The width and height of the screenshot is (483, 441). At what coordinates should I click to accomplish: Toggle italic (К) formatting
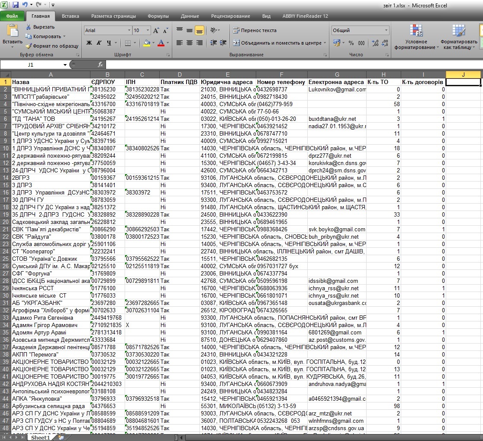click(x=99, y=43)
